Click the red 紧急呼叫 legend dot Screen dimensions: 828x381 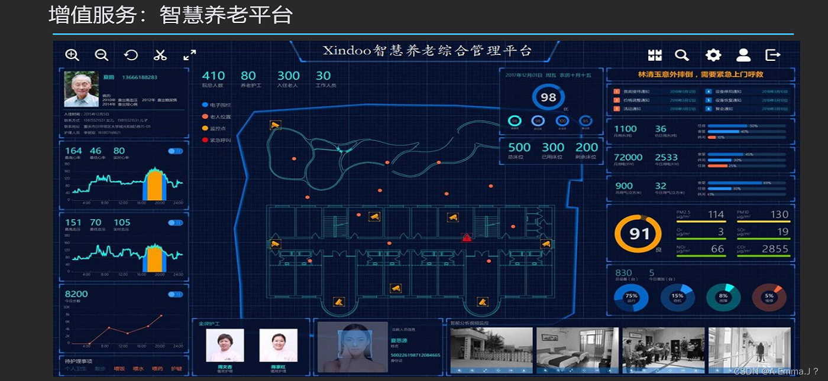[205, 141]
